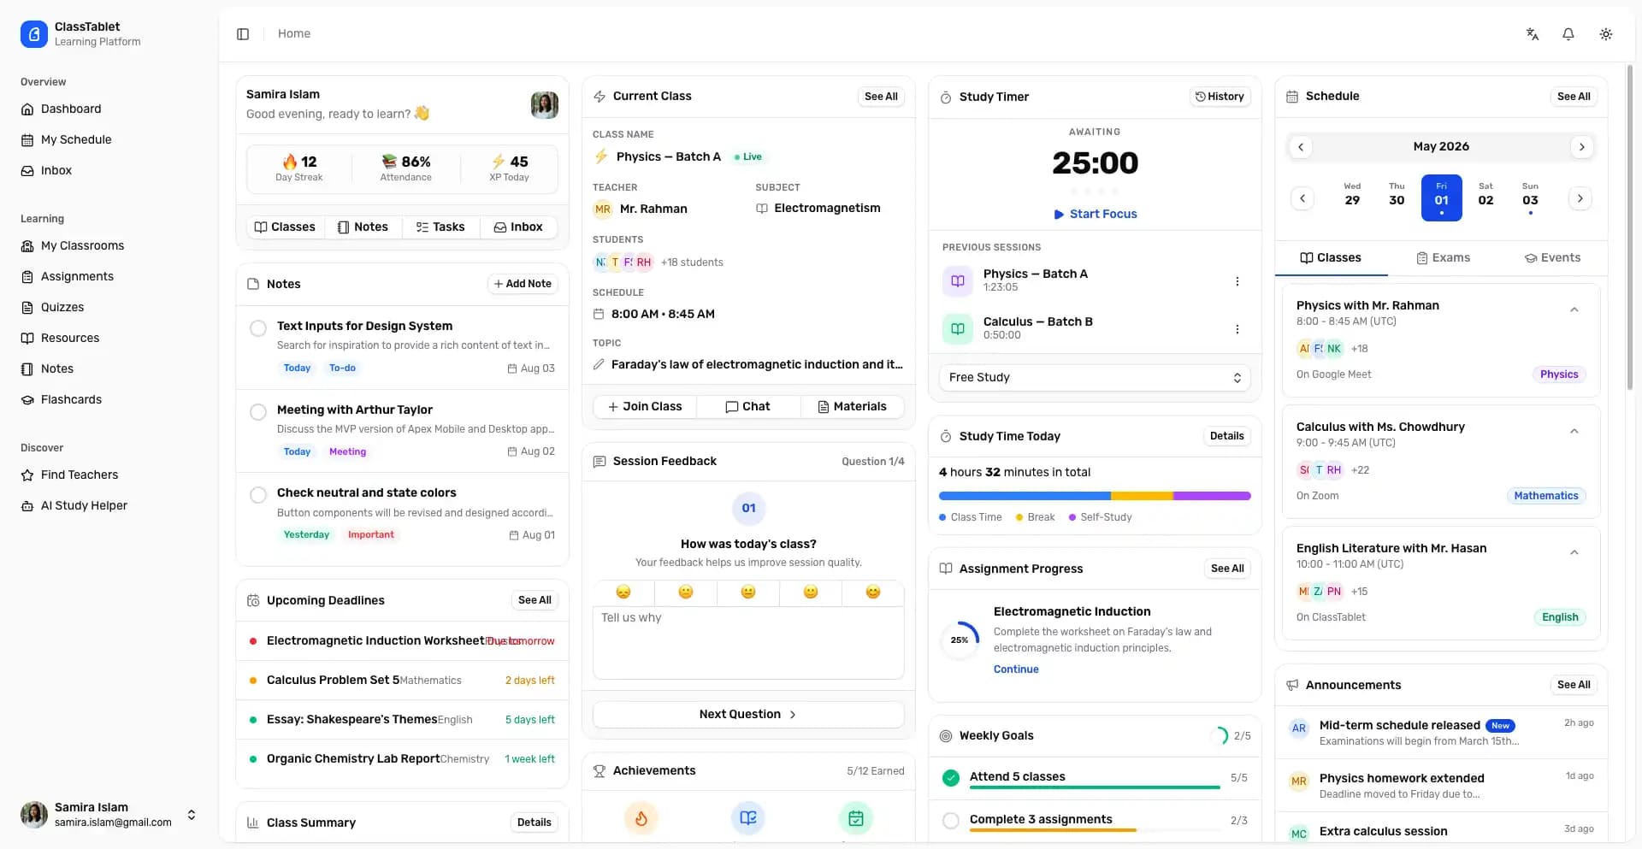Open the Free Study dropdown
The image size is (1642, 849).
[x=1095, y=377]
